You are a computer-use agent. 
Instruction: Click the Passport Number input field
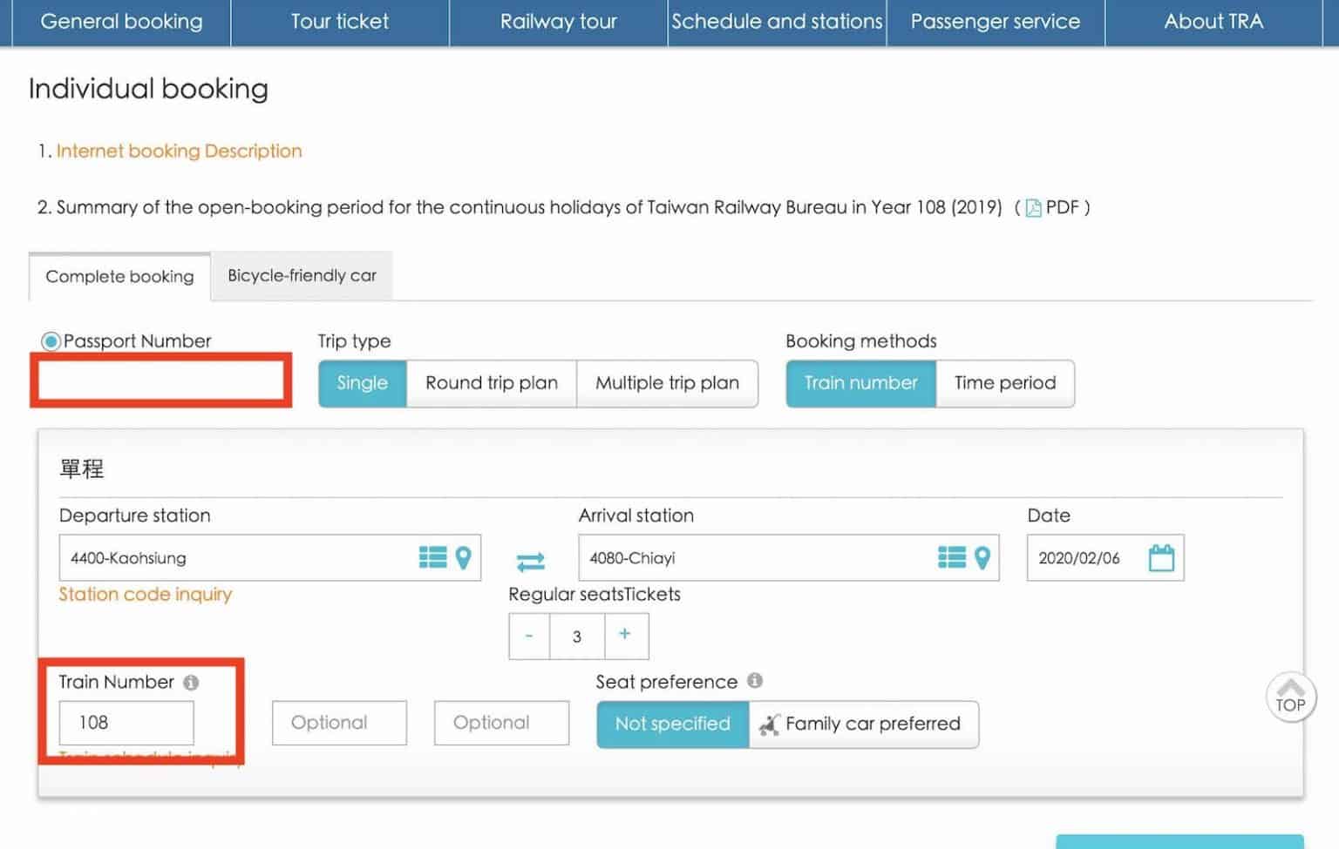pyautogui.click(x=161, y=381)
